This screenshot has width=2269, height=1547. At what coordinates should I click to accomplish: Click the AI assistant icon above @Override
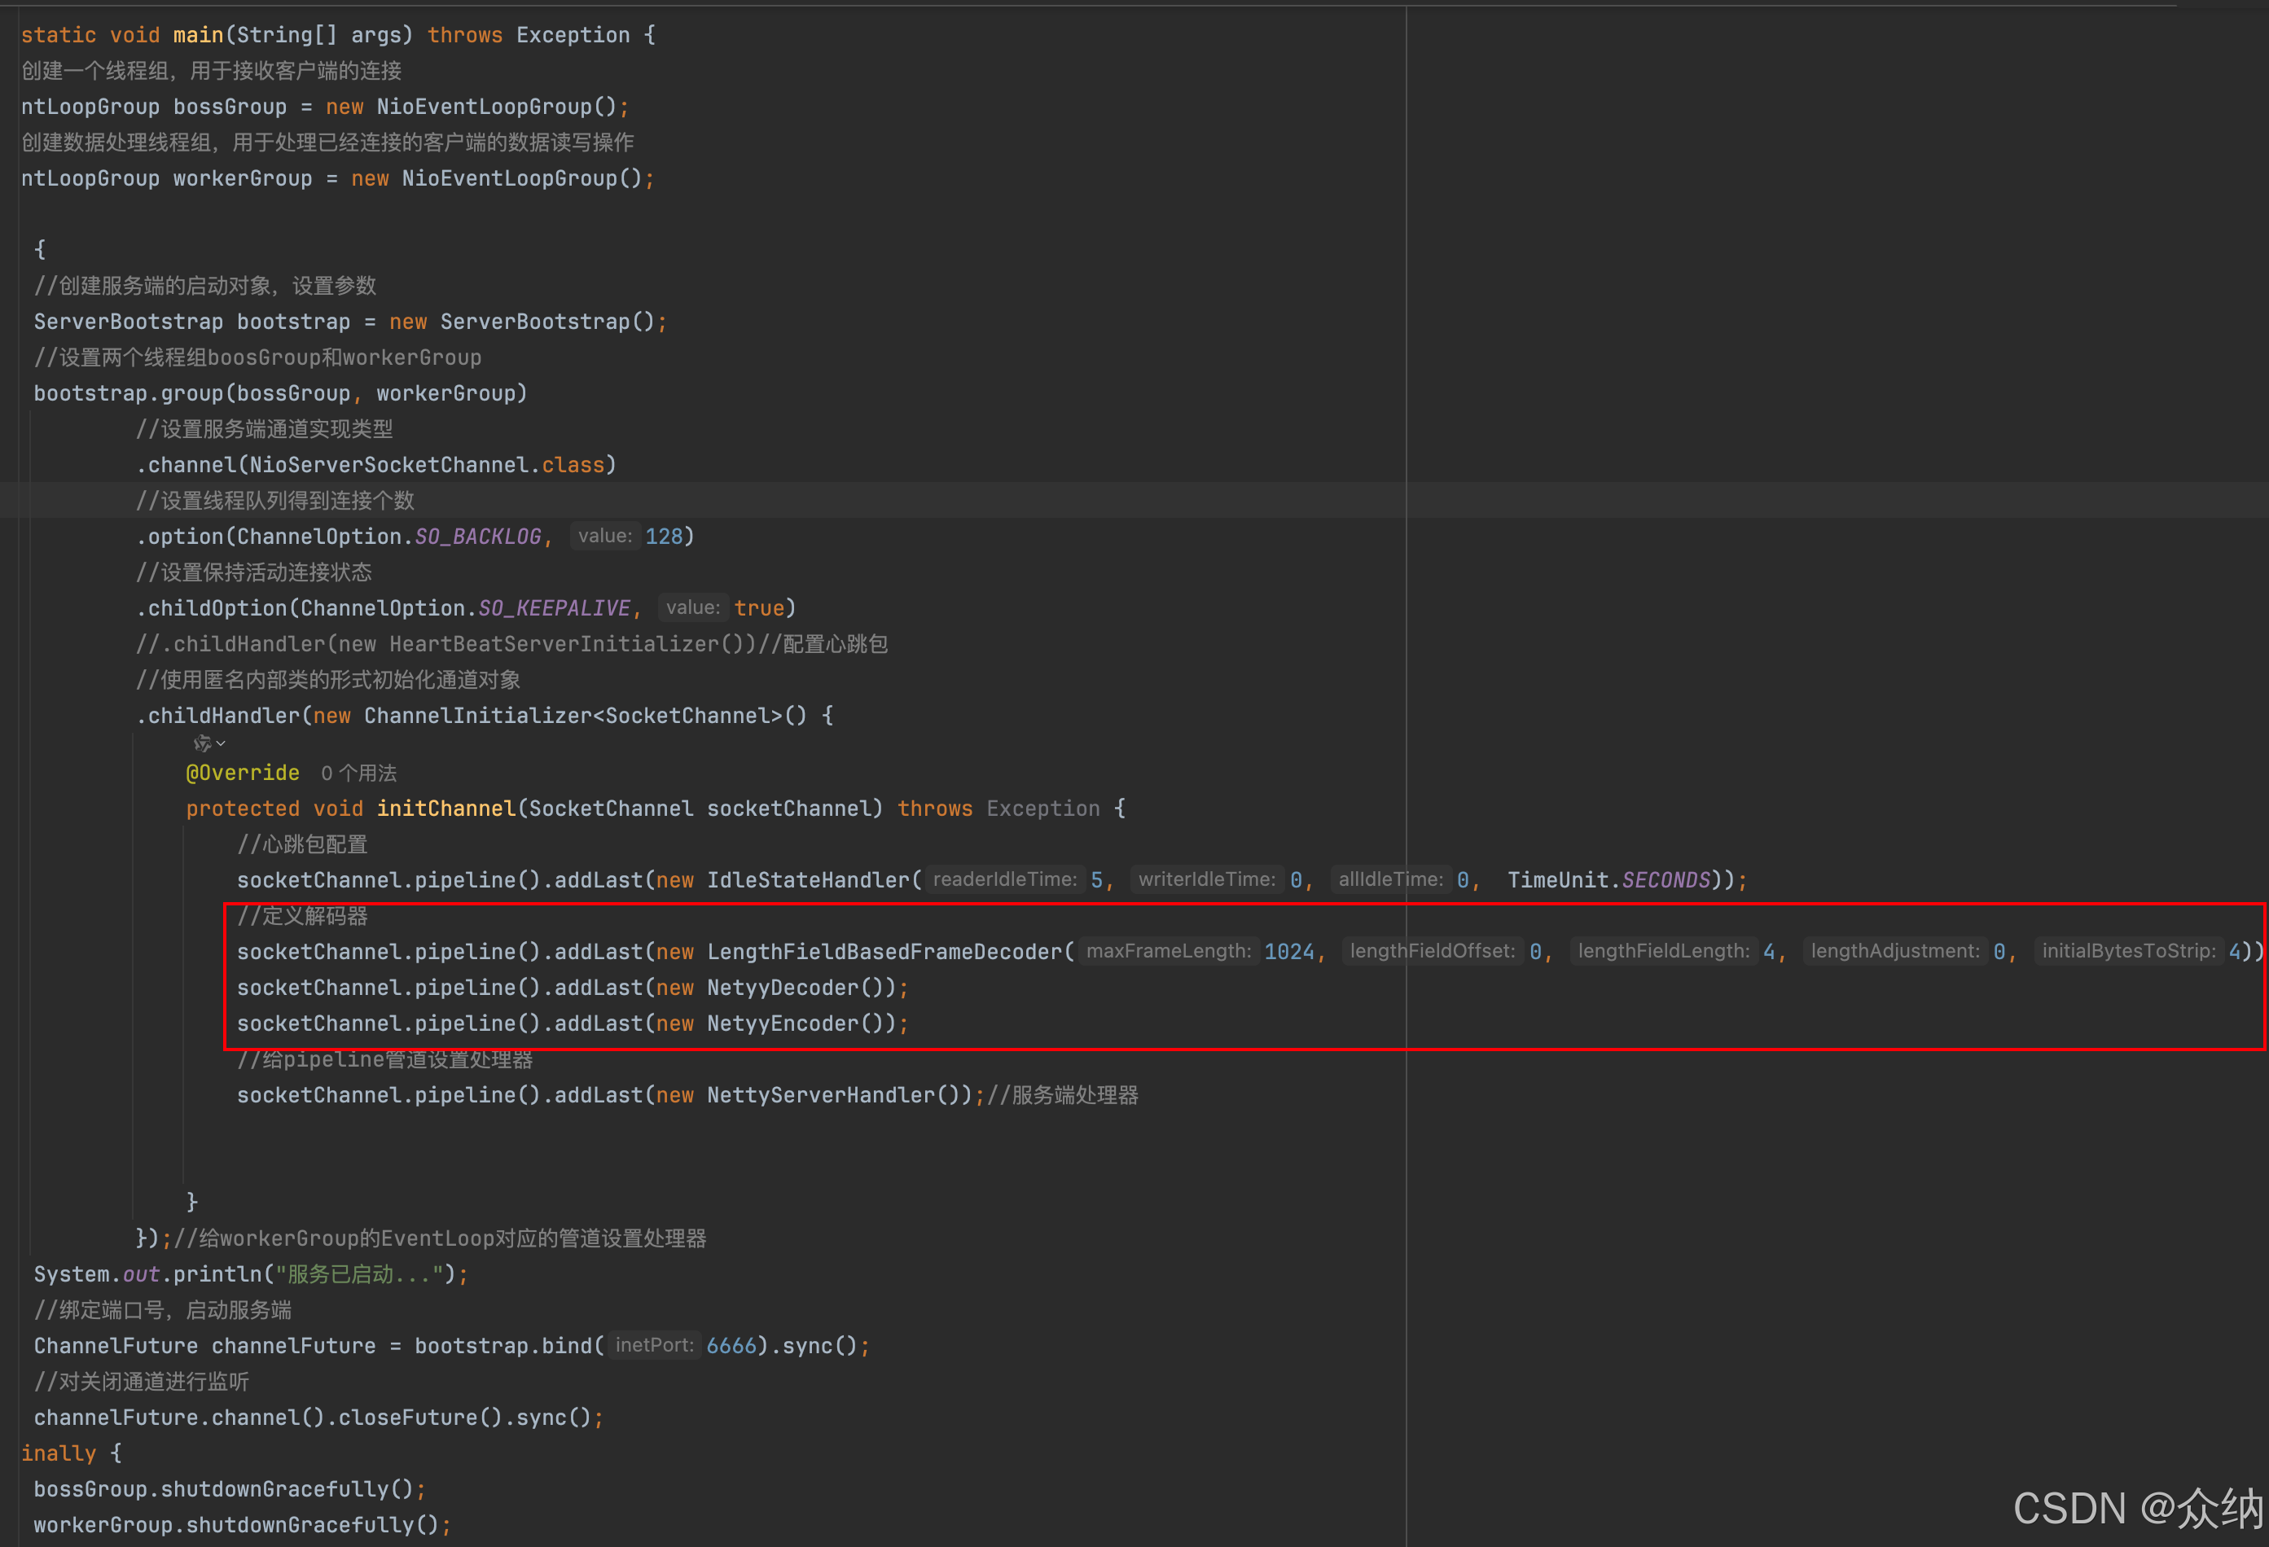(x=201, y=743)
